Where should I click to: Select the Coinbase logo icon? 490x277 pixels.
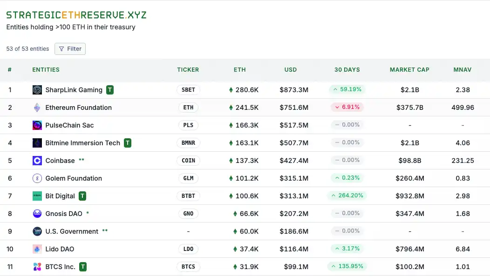pyautogui.click(x=37, y=161)
